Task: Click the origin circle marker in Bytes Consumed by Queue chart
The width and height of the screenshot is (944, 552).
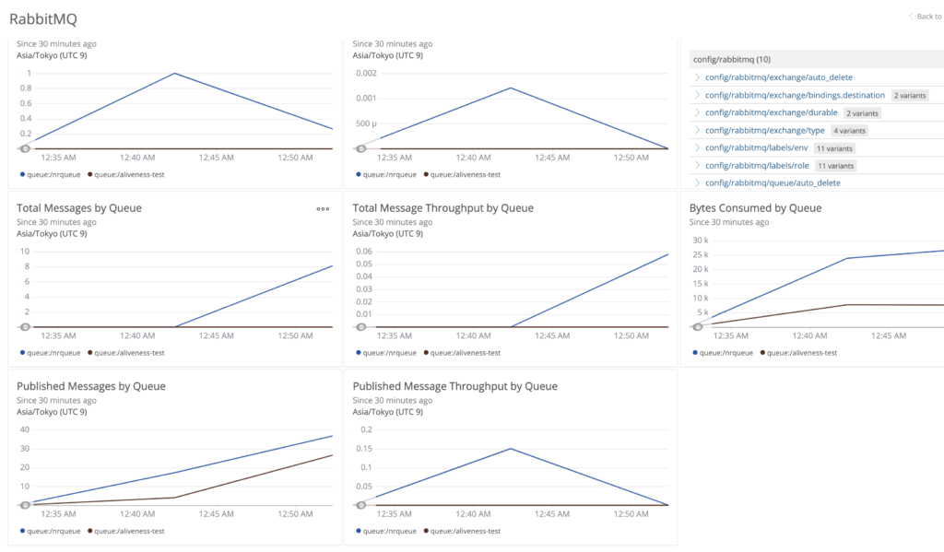Action: coord(697,327)
